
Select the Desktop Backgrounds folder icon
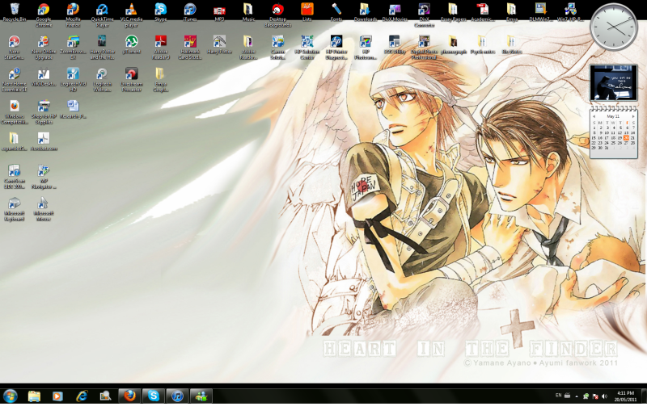click(277, 15)
